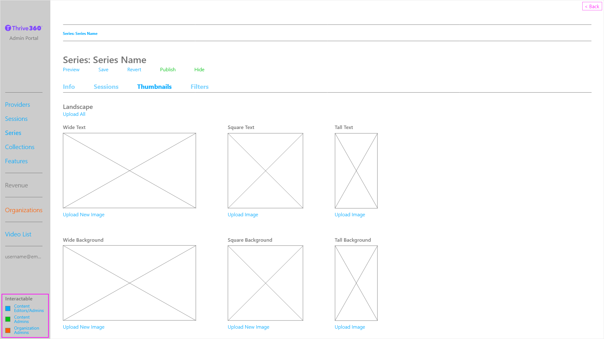
Task: Click the Publish action link
Action: coord(168,70)
